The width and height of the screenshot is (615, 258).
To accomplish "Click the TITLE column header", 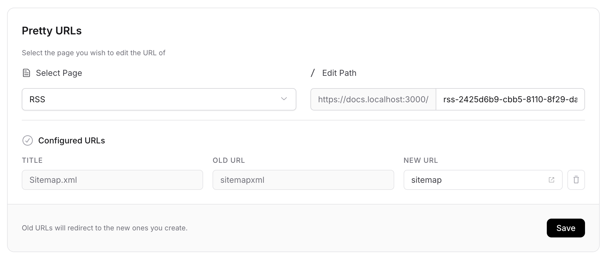I will (32, 160).
